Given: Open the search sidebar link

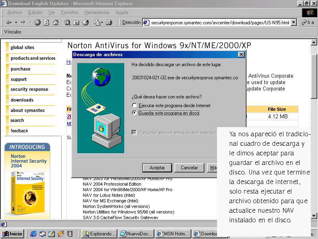Looking at the screenshot, I should pos(17,120).
